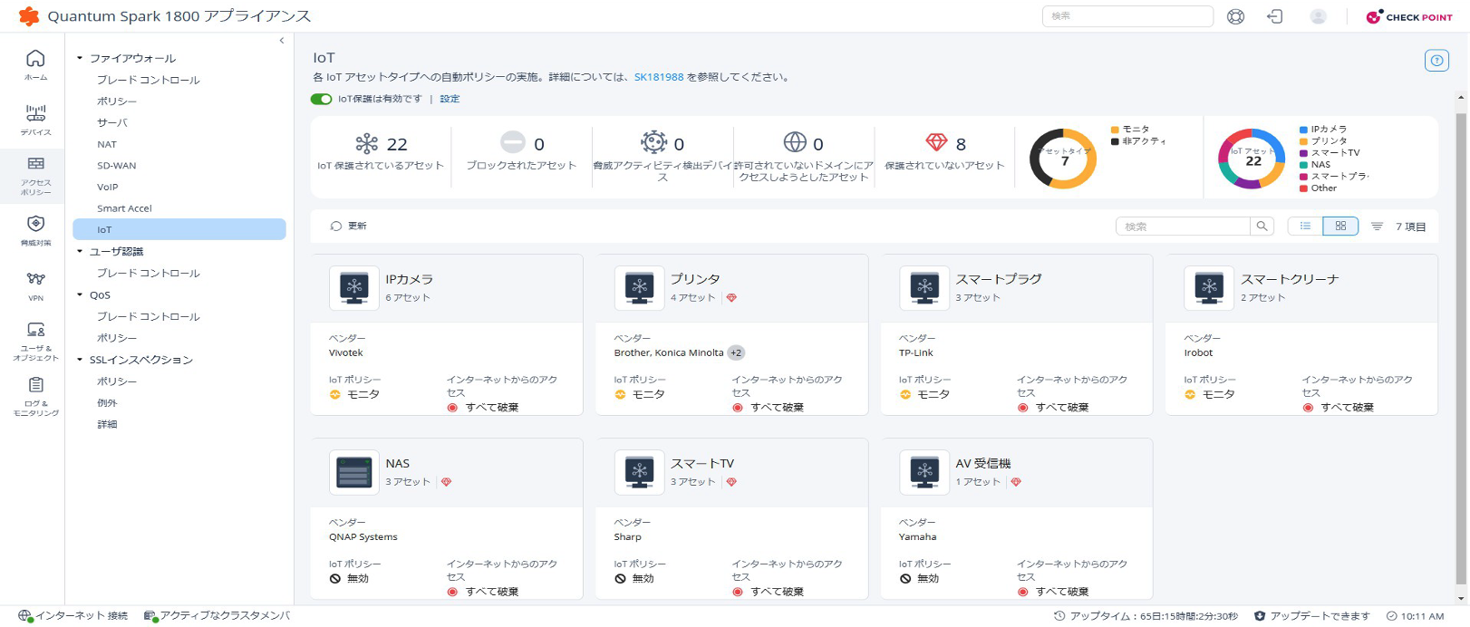
Task: Open the スマートプラグ card title
Action: [999, 279]
